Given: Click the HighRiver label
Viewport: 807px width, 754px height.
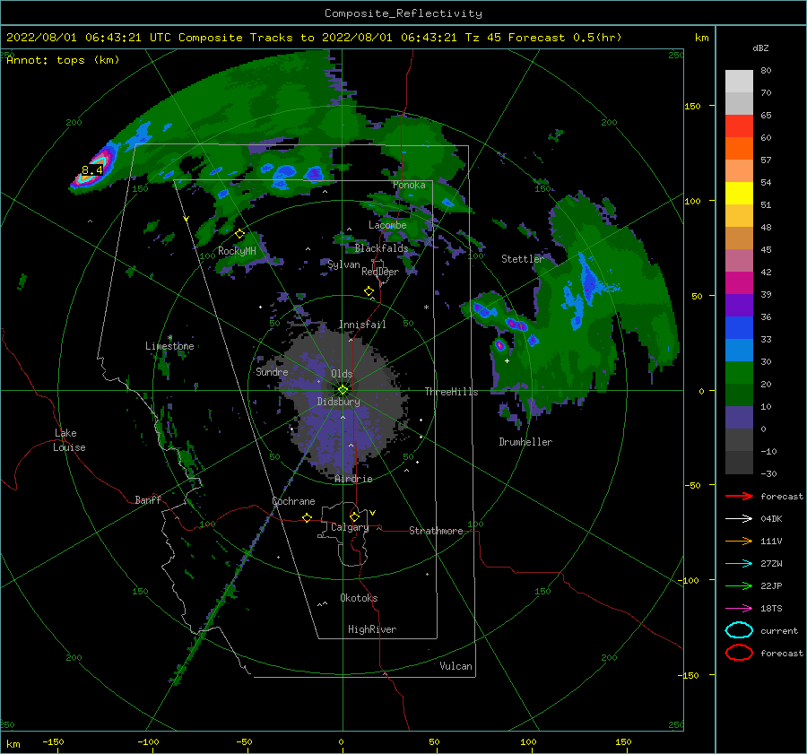Looking at the screenshot, I should point(372,629).
